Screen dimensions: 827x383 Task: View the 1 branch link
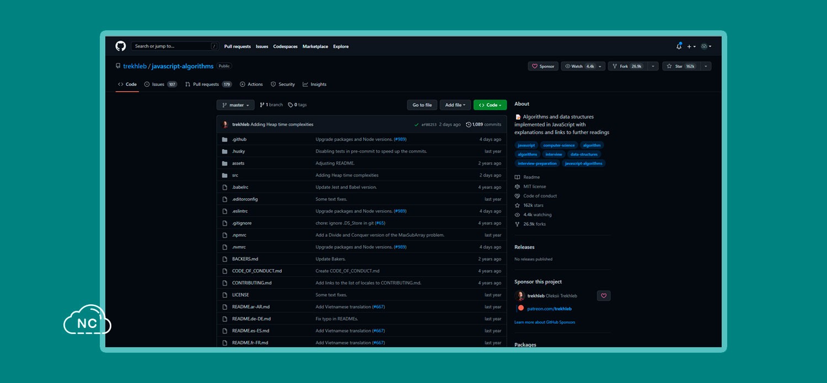point(271,105)
